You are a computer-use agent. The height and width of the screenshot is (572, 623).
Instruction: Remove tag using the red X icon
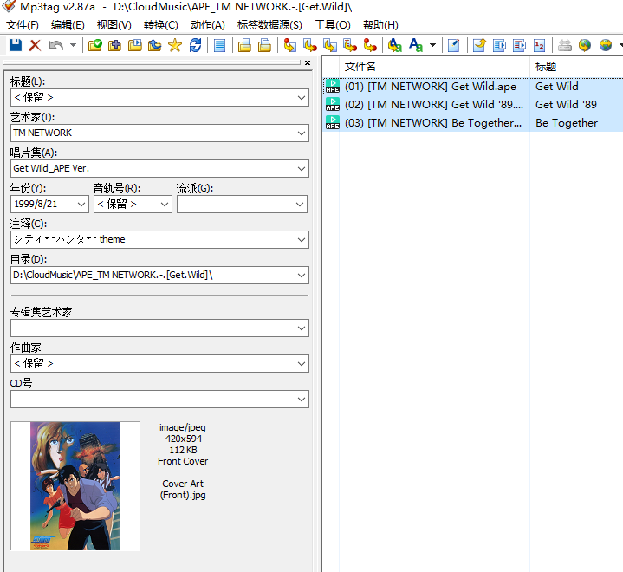click(x=35, y=45)
